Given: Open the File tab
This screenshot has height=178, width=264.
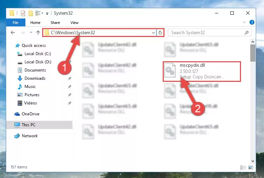Looking at the screenshot, I should point(16,23).
